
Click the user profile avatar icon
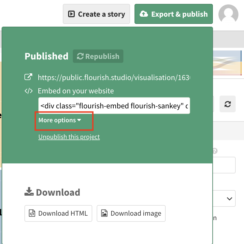point(228,14)
